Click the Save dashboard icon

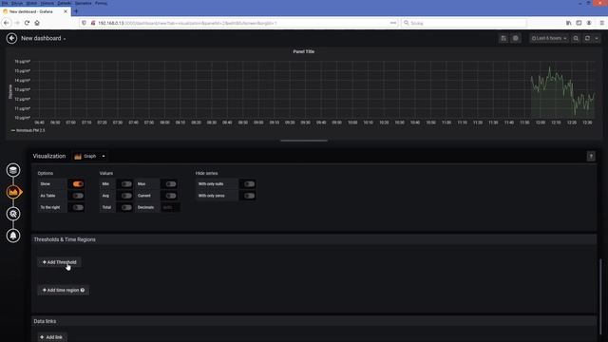[x=503, y=38]
